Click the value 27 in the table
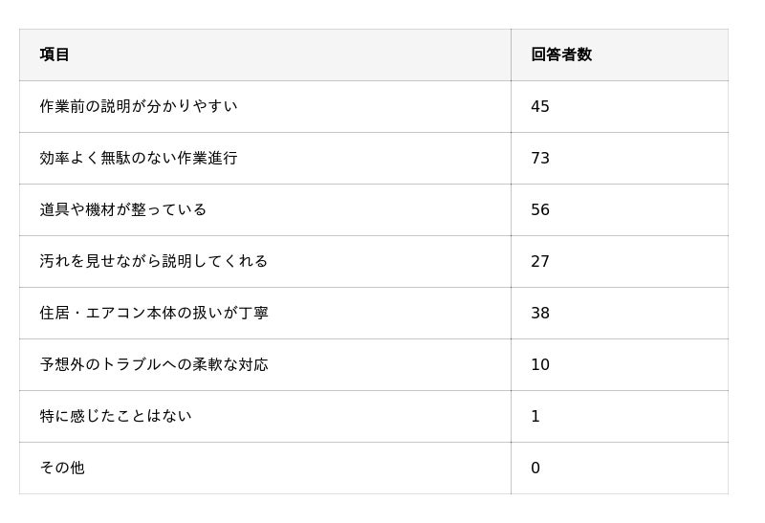Image resolution: width=765 pixels, height=523 pixels. point(540,261)
